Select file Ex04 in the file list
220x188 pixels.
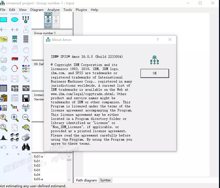37,175
